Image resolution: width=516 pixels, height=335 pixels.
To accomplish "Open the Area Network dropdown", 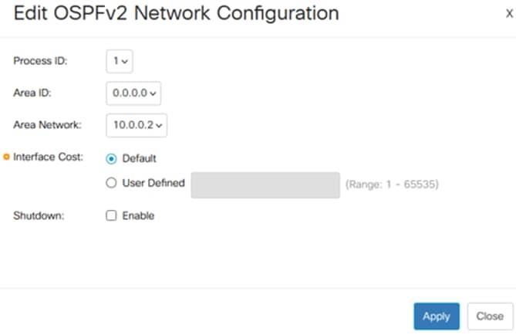I will point(137,124).
